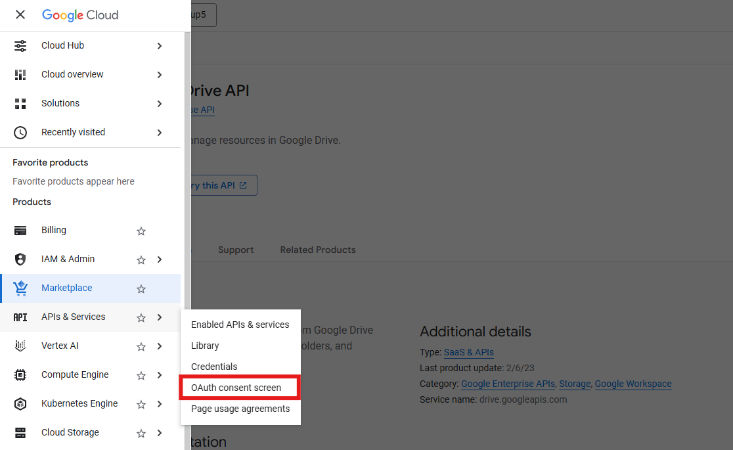The height and width of the screenshot is (450, 733).
Task: Expand the Cloud Storage submenu chevron
Action: coord(160,434)
